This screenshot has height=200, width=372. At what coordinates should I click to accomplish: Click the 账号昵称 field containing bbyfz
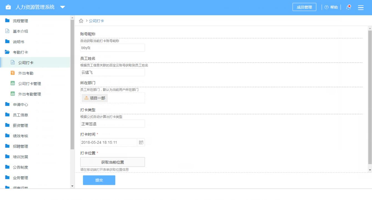112,48
